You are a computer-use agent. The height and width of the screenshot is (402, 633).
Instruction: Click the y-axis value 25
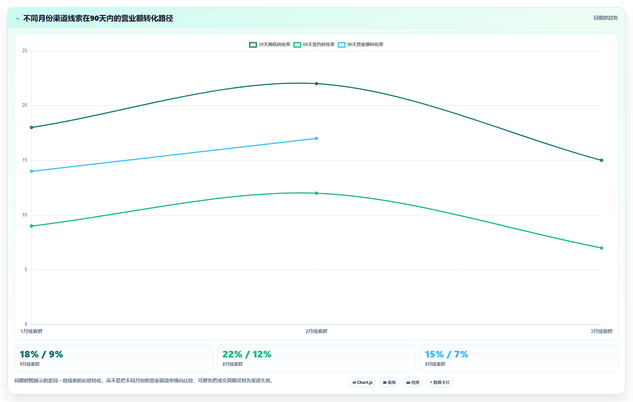click(25, 51)
